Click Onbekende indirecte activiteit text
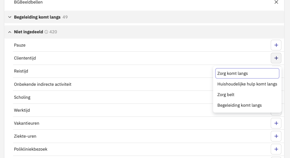 [x=43, y=84]
